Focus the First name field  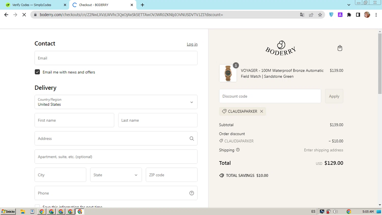pyautogui.click(x=74, y=120)
